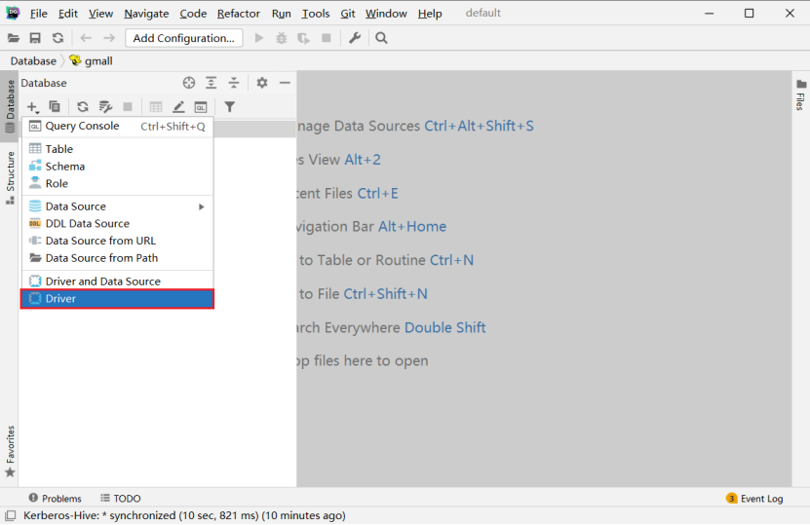This screenshot has height=525, width=810.
Task: Click the table editor grid icon
Action: click(x=156, y=107)
